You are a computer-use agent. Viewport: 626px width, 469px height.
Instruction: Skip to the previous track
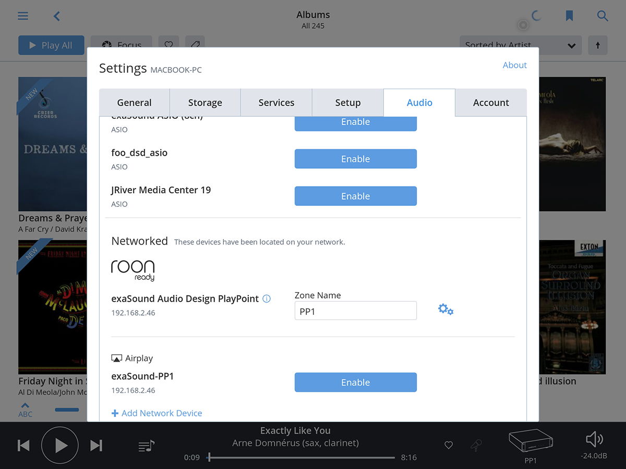point(23,445)
